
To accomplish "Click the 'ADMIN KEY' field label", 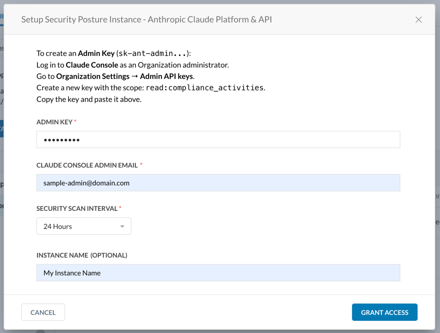I will tap(55, 122).
